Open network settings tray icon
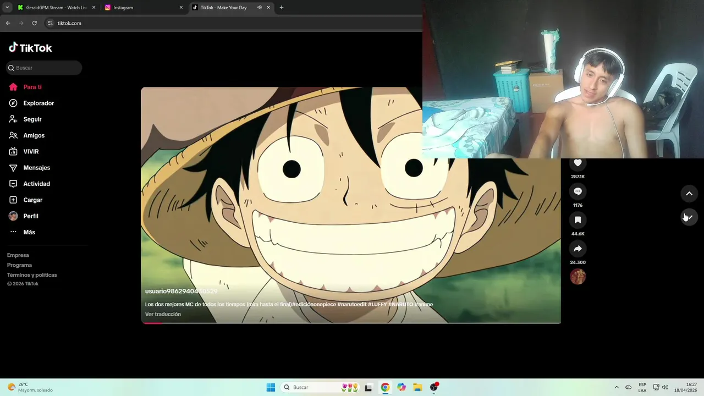704x396 pixels. click(x=656, y=387)
